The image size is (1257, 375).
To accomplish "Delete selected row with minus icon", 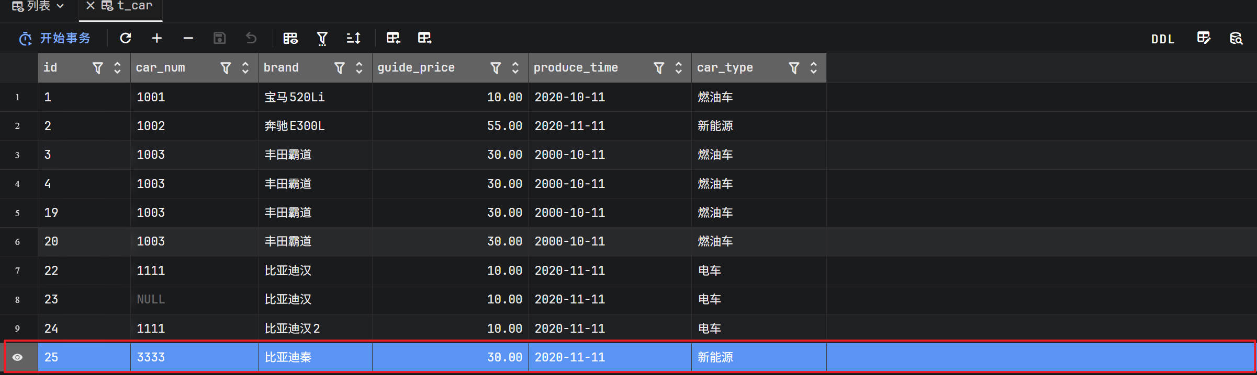I will pos(188,38).
